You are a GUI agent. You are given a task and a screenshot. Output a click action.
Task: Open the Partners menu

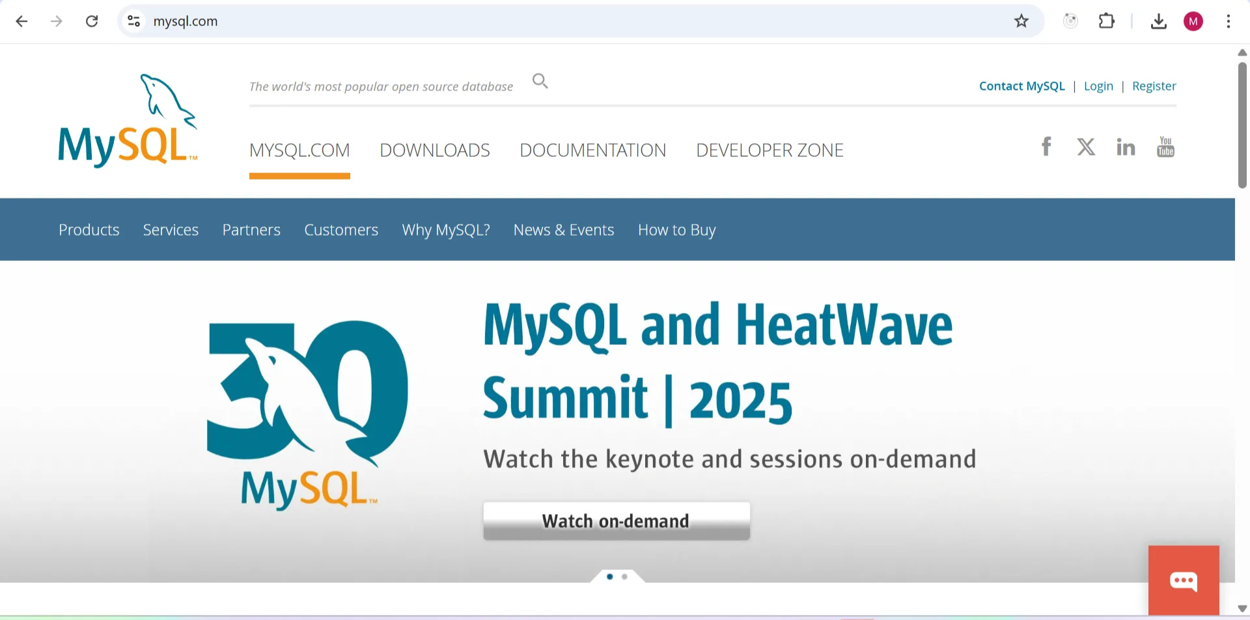pyautogui.click(x=251, y=230)
